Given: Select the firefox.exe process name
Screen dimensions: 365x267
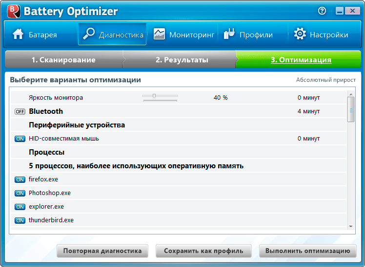Looking at the screenshot, I should [43, 179].
